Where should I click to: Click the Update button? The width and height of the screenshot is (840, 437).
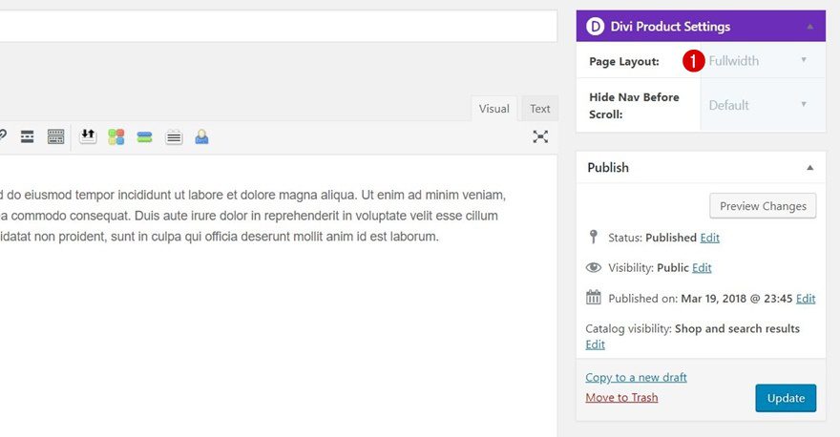pyautogui.click(x=786, y=398)
